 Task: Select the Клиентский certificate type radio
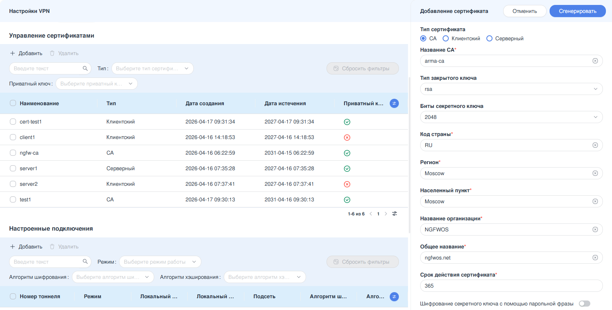tap(446, 38)
